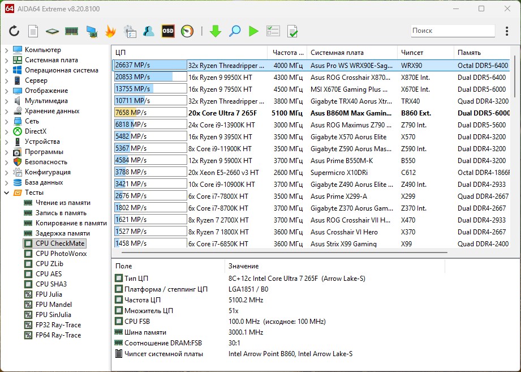Open the OSD panel icon

168,31
